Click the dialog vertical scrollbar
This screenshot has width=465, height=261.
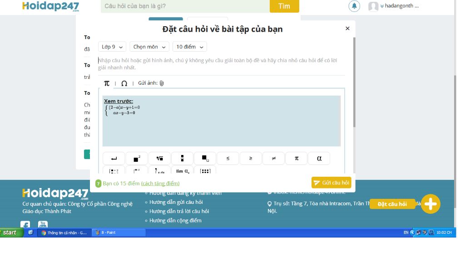point(354,83)
